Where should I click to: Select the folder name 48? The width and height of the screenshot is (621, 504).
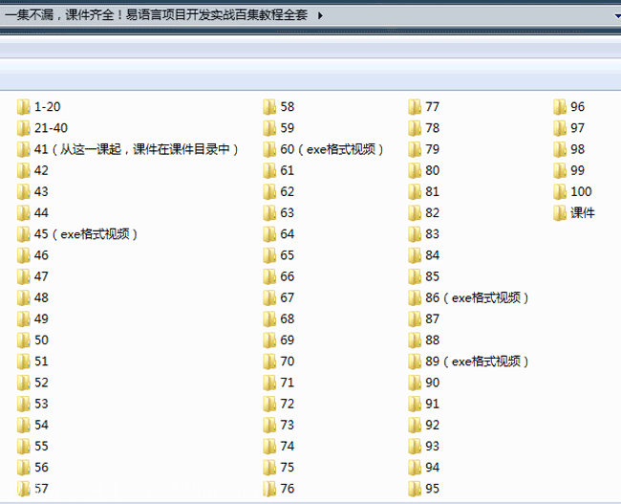pyautogui.click(x=41, y=297)
